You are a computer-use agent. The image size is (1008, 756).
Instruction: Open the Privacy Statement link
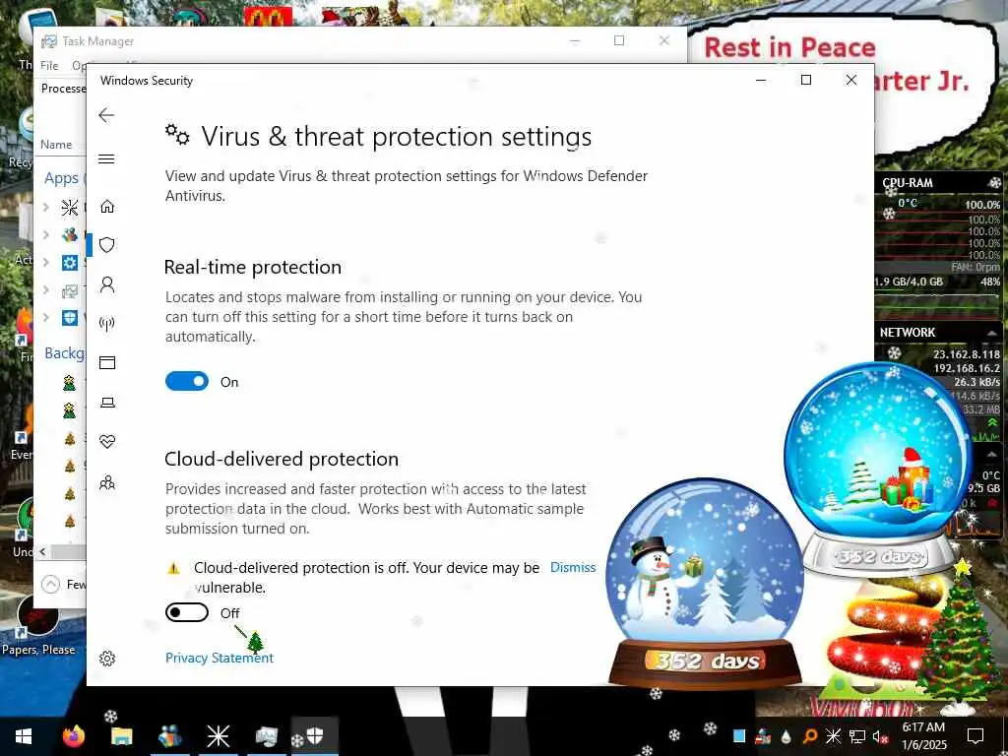point(220,658)
